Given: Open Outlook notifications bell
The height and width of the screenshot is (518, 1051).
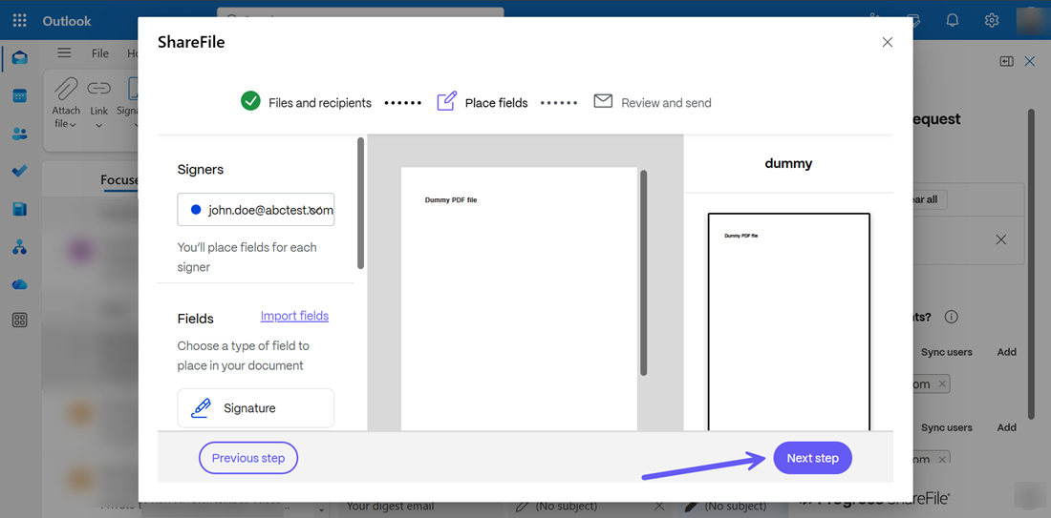Looking at the screenshot, I should click(953, 20).
